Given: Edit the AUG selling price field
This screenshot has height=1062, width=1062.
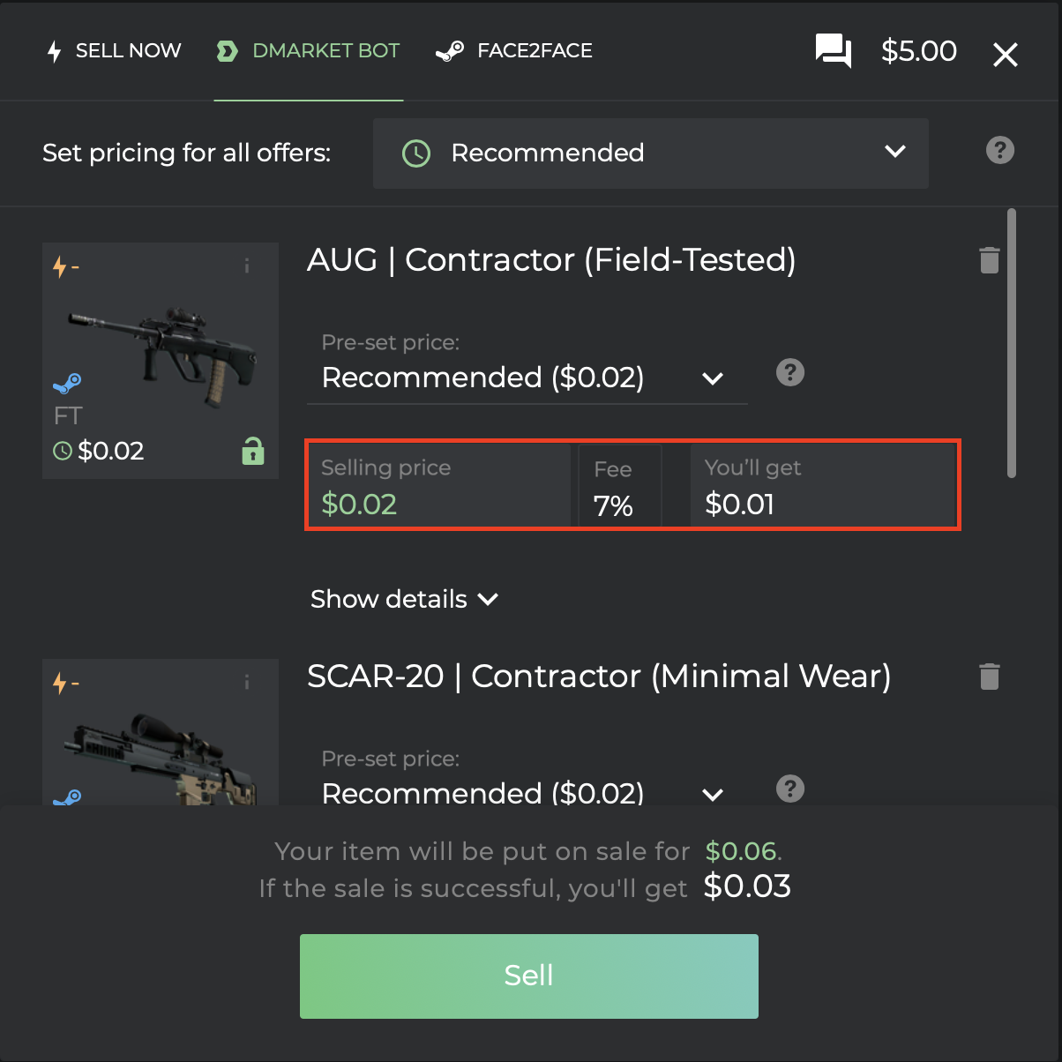Looking at the screenshot, I should click(438, 486).
